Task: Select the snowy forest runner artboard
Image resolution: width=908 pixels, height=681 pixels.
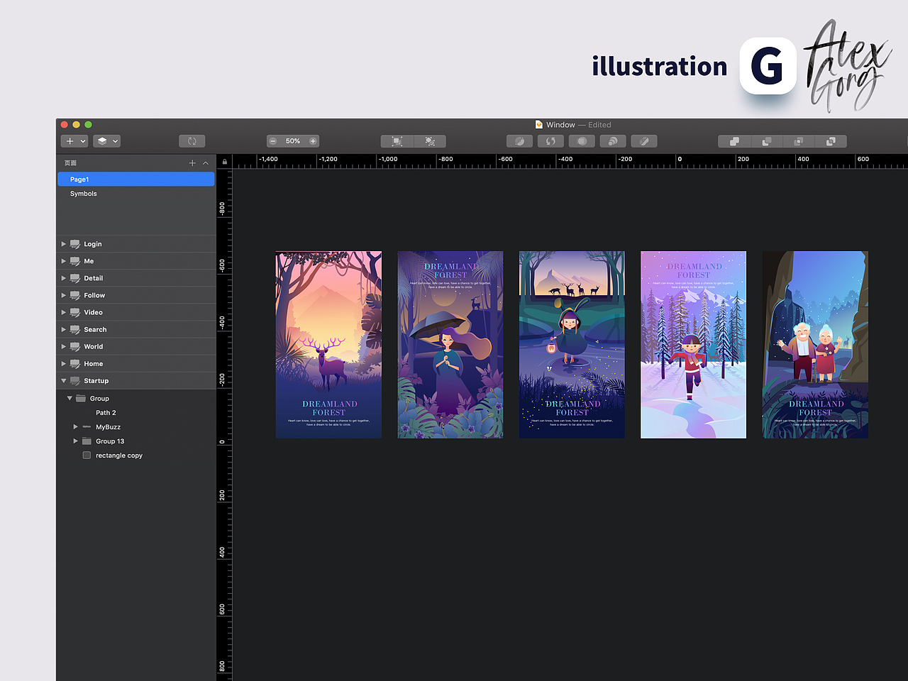Action: [693, 345]
